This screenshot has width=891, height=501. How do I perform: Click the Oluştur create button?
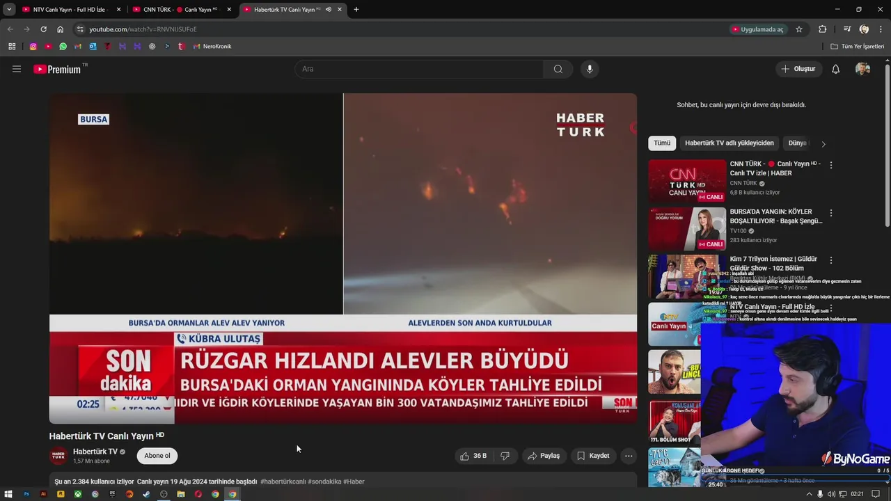pyautogui.click(x=798, y=69)
